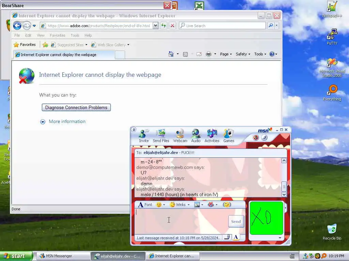The height and width of the screenshot is (261, 349).
Task: Open the Font button in chat toolbar
Action: click(145, 205)
